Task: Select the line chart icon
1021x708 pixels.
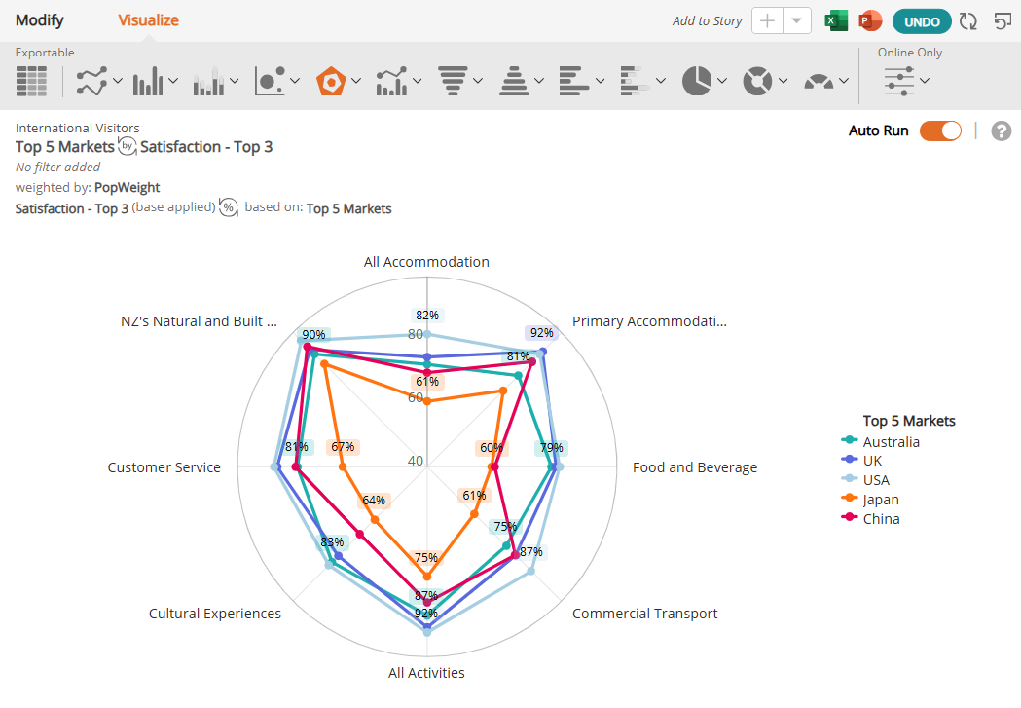Action: 91,82
